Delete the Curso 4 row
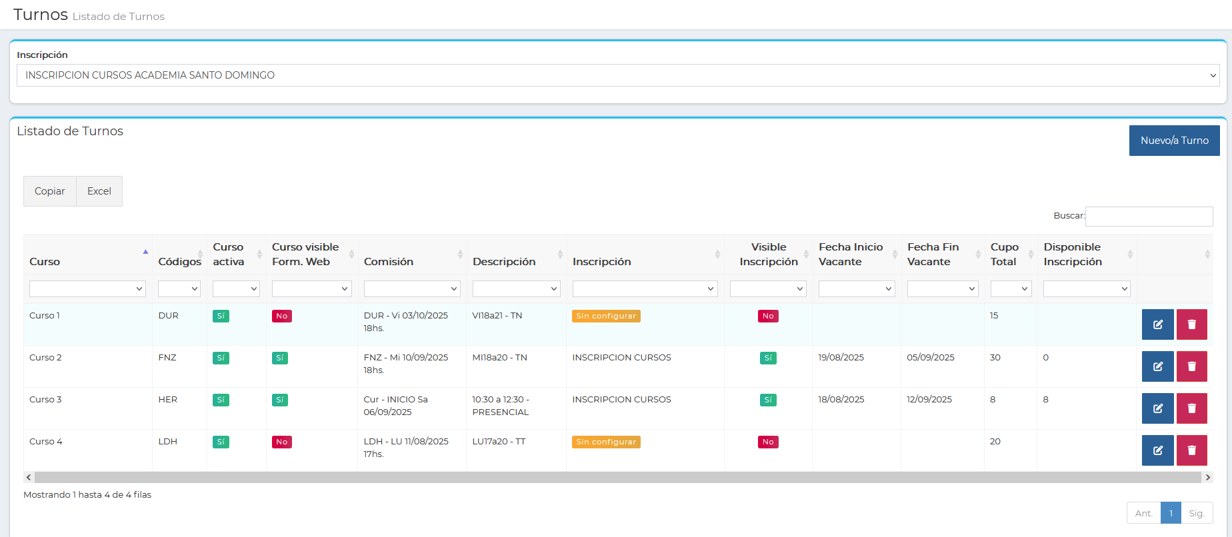This screenshot has height=537, width=1232. point(1192,450)
